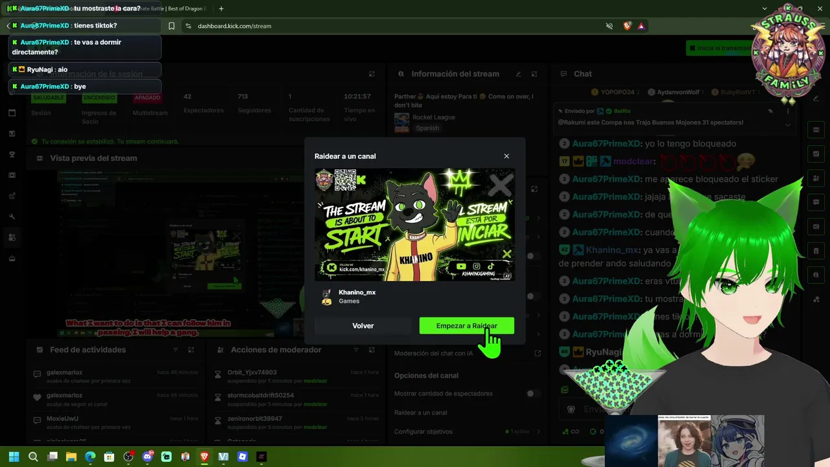830x467 pixels.
Task: Click the stream preview icon in right sidebar
Action: (816, 130)
